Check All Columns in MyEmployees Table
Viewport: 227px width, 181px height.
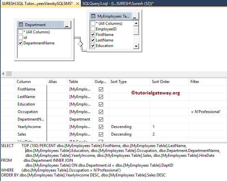point(93,23)
